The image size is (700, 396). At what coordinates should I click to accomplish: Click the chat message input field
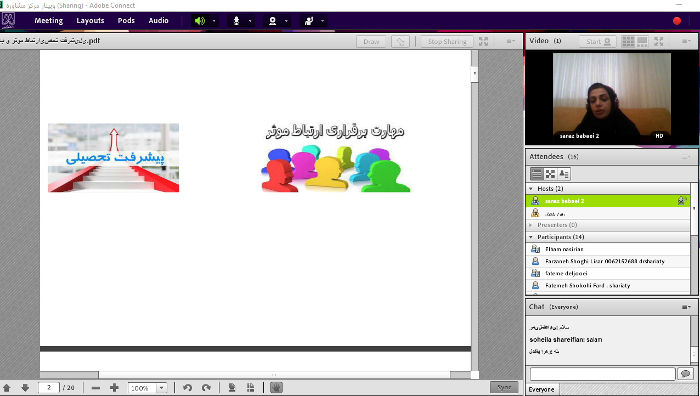[602, 374]
